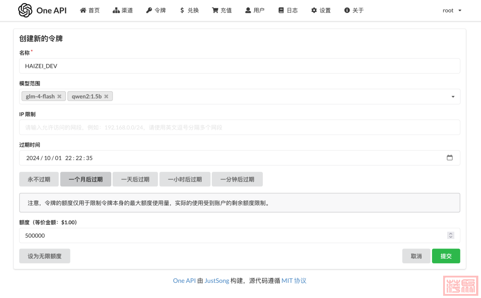The height and width of the screenshot is (298, 481).
Task: Go to the 渠道 channels page
Action: pos(123,10)
